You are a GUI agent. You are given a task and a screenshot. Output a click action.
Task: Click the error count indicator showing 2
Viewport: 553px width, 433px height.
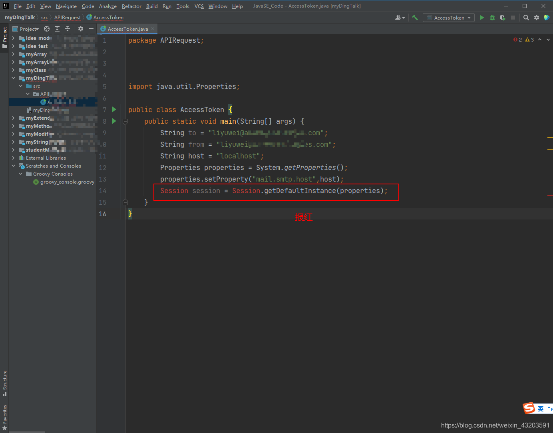coord(518,40)
